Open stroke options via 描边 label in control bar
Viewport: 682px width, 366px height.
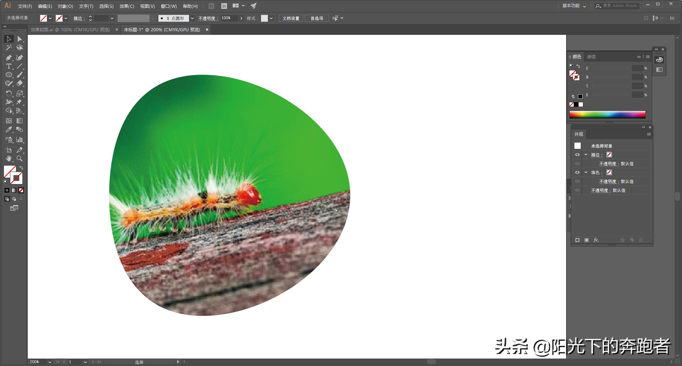(x=79, y=18)
